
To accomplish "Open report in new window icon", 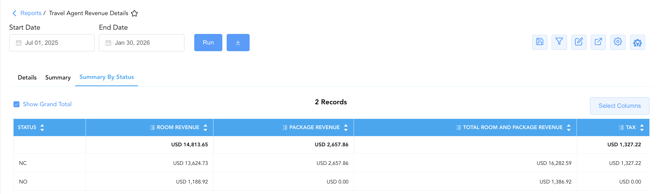I will tap(598, 42).
